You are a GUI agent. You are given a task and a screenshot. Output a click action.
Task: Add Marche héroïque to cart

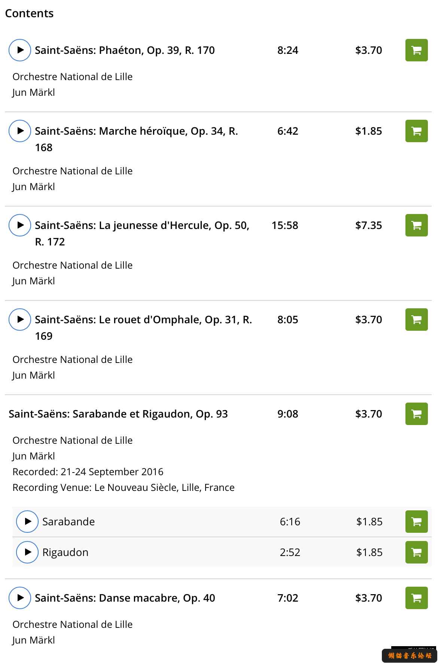click(x=417, y=131)
